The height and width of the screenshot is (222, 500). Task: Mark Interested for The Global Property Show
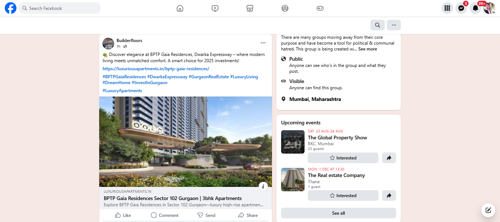click(x=343, y=158)
